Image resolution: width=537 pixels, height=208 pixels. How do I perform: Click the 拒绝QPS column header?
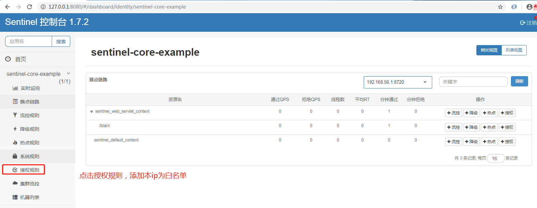311,100
